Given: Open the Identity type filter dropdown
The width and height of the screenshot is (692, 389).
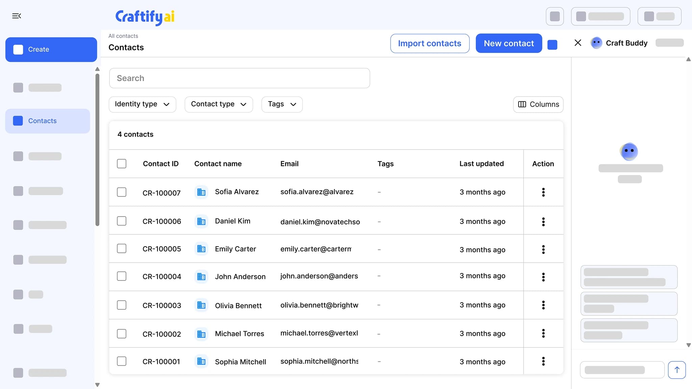Looking at the screenshot, I should point(142,104).
